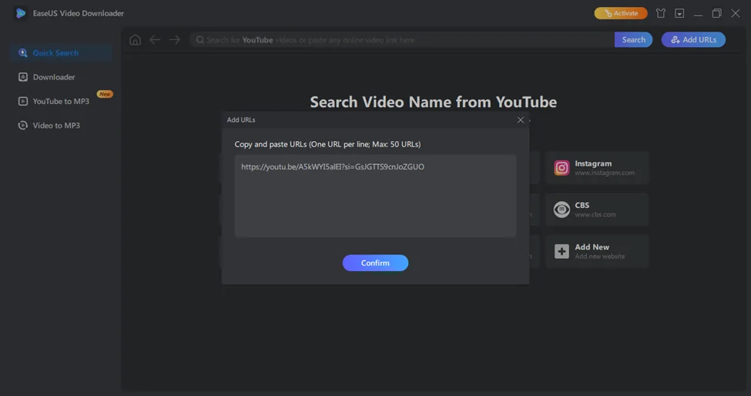Confirm the pasted URLs
Screen dimensions: 751x396
click(x=375, y=263)
